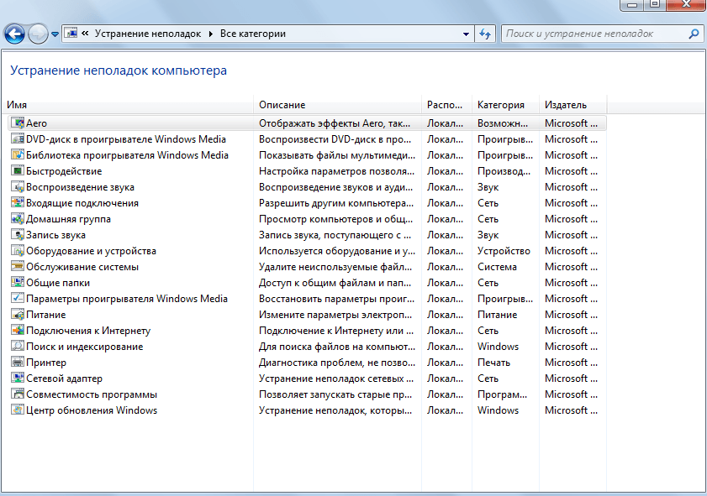Click the search magnifier icon
This screenshot has height=496, width=707.
coord(694,34)
